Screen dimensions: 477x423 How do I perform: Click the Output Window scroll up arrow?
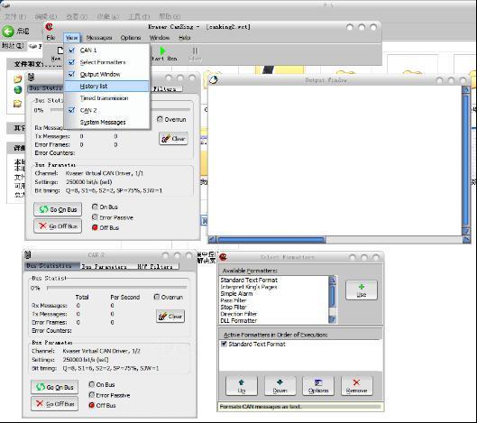[466, 89]
